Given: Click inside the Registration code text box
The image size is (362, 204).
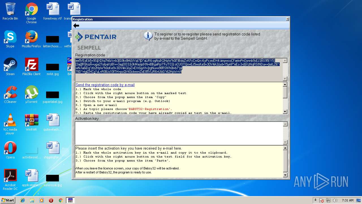Looking at the screenshot, I should click(179, 69).
